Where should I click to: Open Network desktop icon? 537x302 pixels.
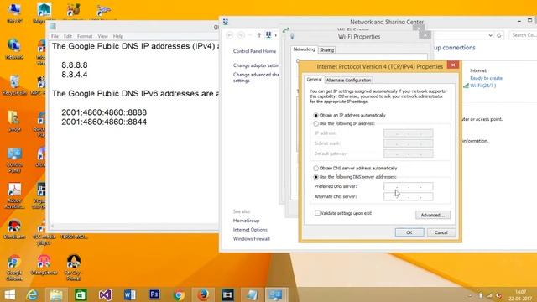pos(14,49)
